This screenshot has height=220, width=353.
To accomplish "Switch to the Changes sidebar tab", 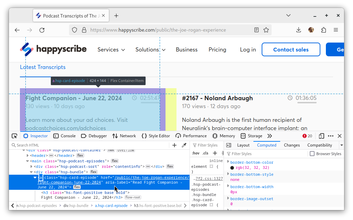I will (x=292, y=145).
